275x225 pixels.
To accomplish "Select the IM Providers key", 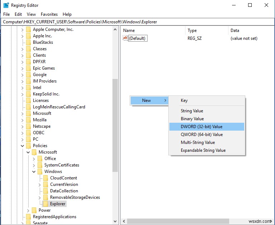I will [45, 81].
